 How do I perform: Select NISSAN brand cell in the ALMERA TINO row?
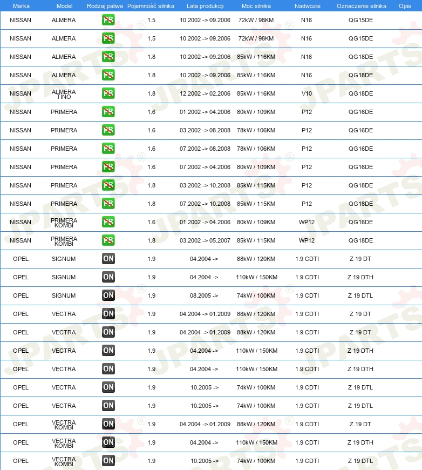[21, 93]
